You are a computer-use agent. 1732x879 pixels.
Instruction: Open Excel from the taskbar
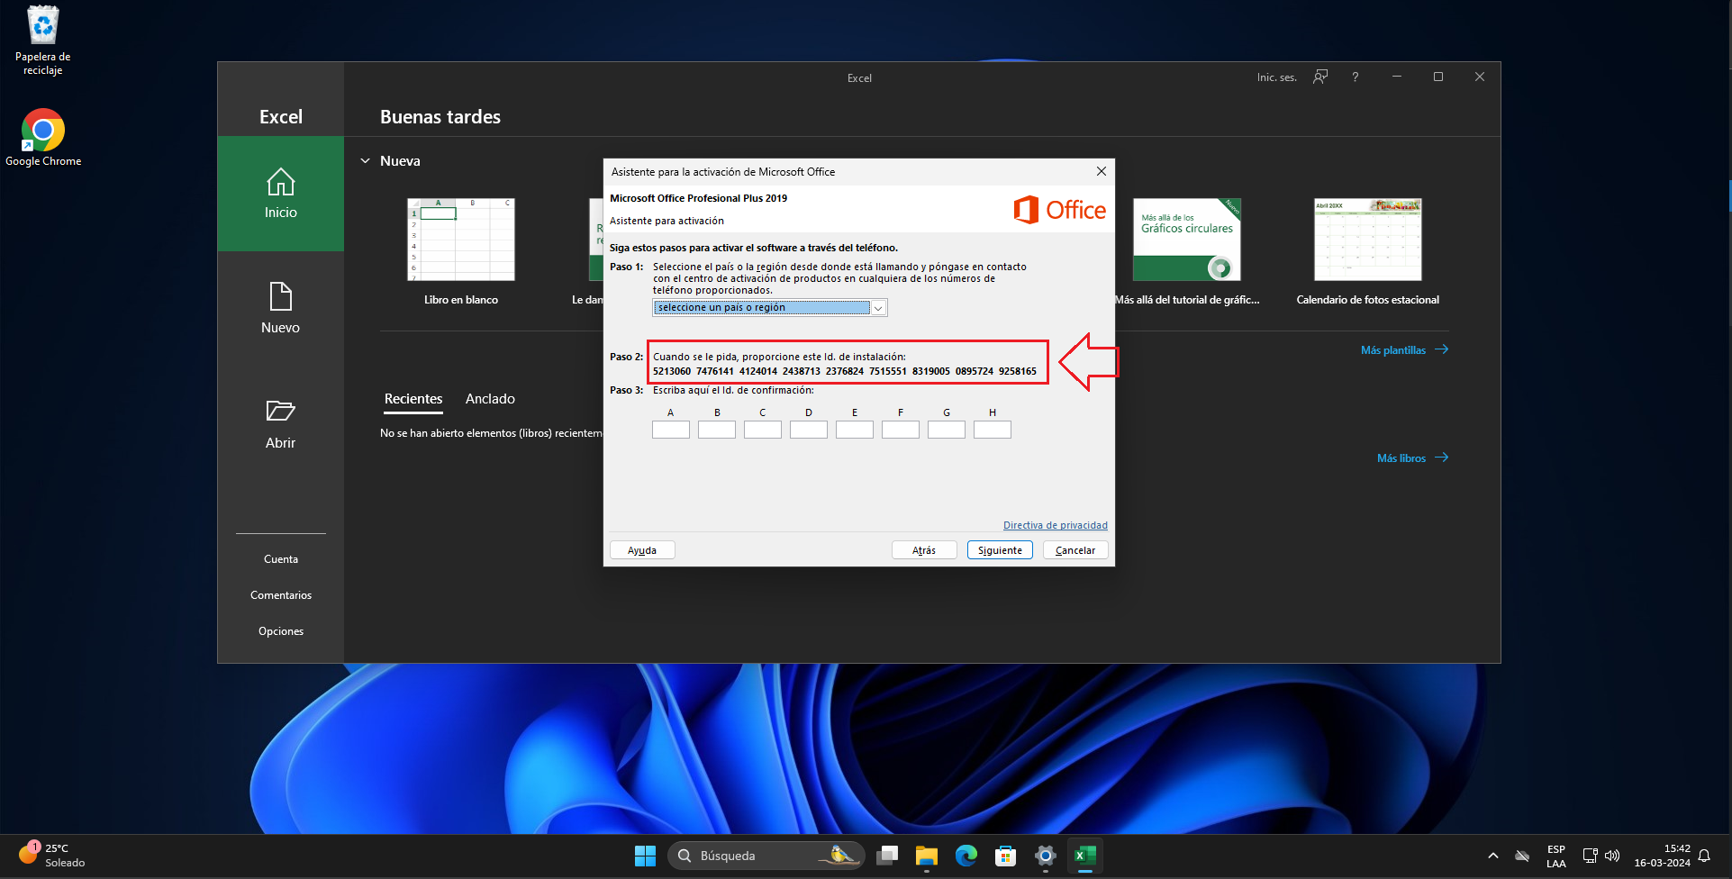(x=1084, y=856)
